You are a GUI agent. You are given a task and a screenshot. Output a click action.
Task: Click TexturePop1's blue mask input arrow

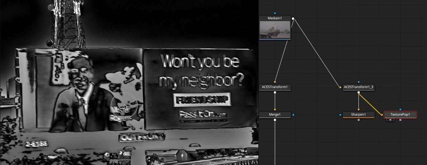(400, 110)
